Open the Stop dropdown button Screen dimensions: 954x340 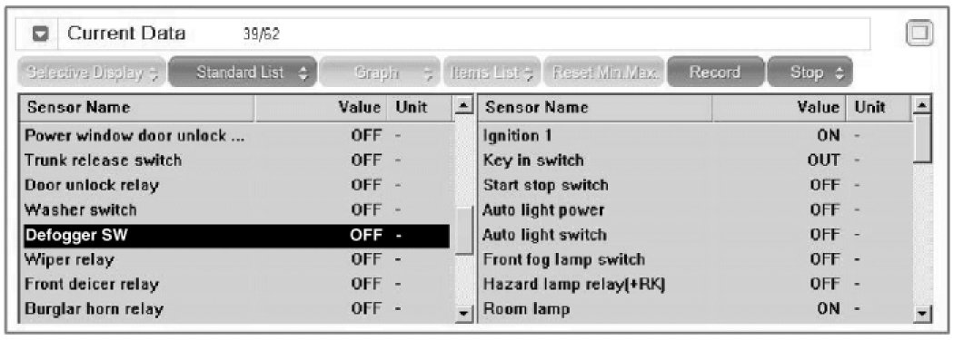(x=810, y=73)
